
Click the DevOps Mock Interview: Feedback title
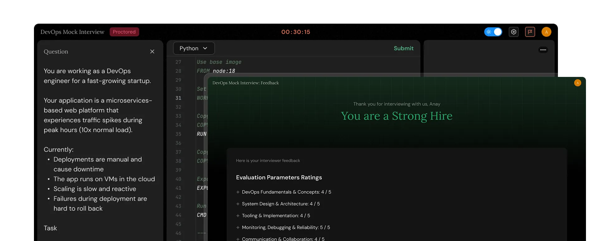(x=245, y=83)
